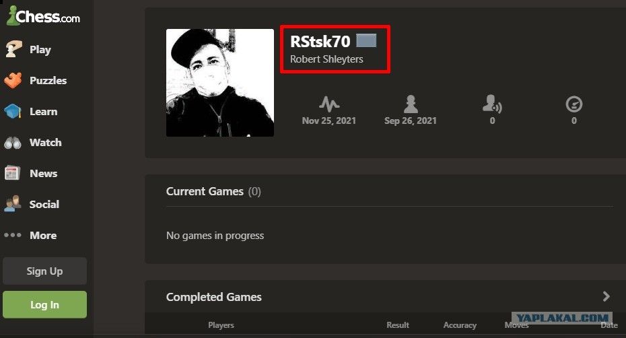Click the Current Games heading
626x338 pixels.
(x=205, y=191)
